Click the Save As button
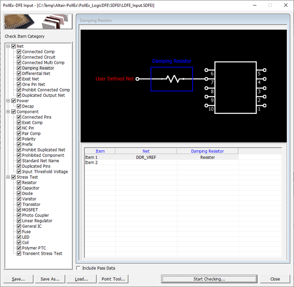Screen dimensions: 294x287 point(50,279)
